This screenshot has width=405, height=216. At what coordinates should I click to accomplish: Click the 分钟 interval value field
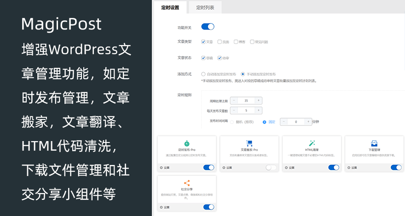(x=296, y=122)
